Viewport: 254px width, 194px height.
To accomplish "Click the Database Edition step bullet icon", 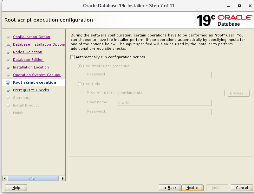I will [x=8, y=60].
